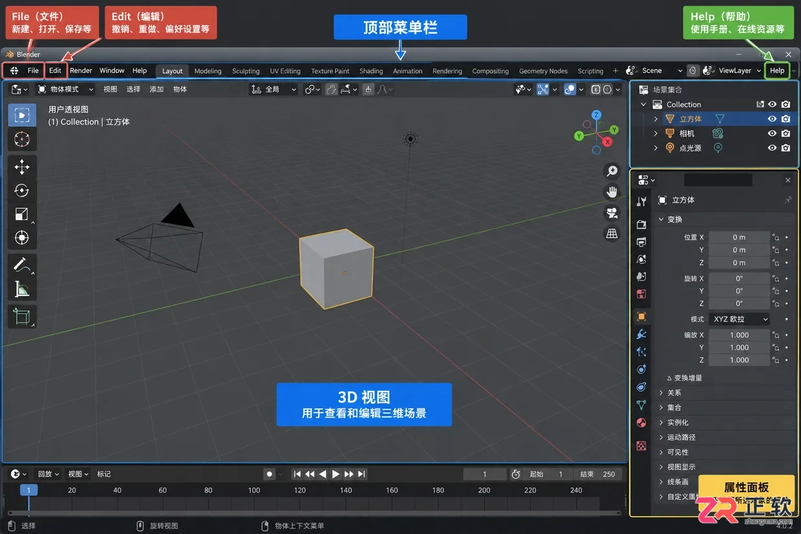Select the Select Box tool in left toolbar

point(22,115)
